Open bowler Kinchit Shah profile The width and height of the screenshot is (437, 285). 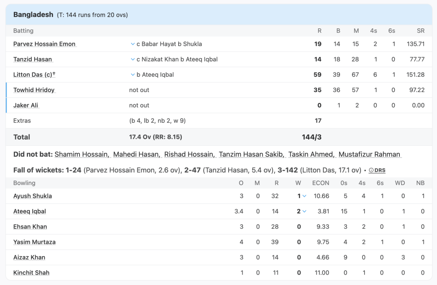click(31, 273)
